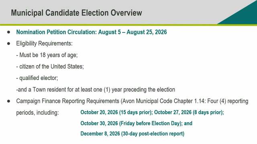The image size is (257, 144).
Task: Click the citizen of the United States line
Action: (50, 67)
